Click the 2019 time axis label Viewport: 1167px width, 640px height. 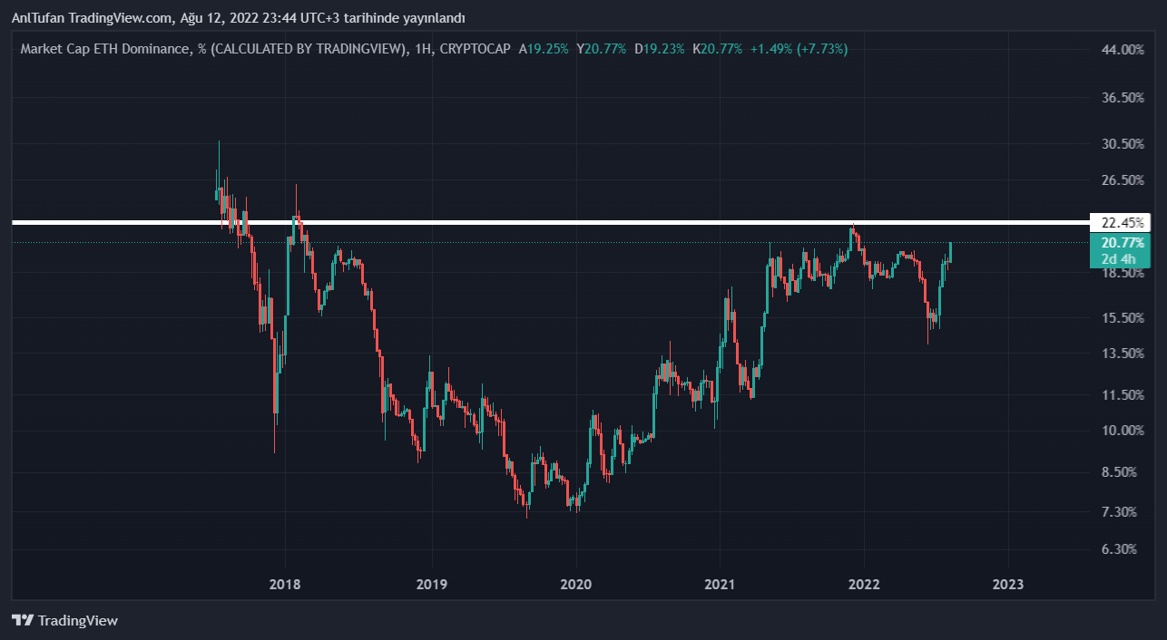pyautogui.click(x=431, y=585)
